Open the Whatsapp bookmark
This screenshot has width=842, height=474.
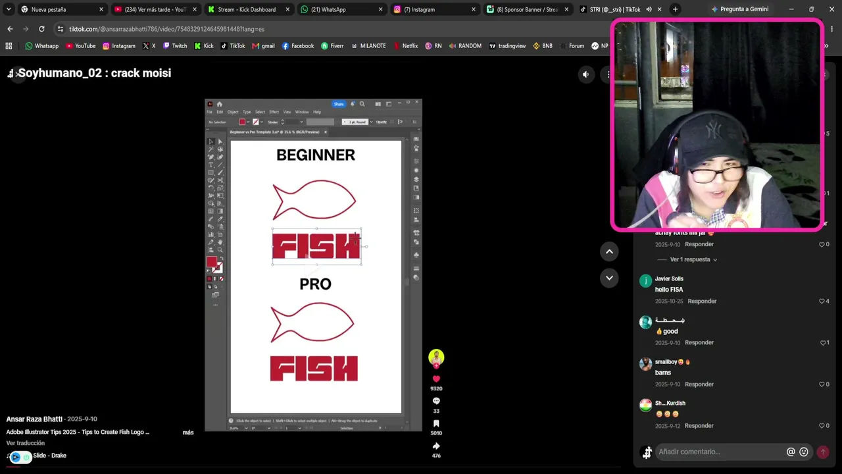41,46
